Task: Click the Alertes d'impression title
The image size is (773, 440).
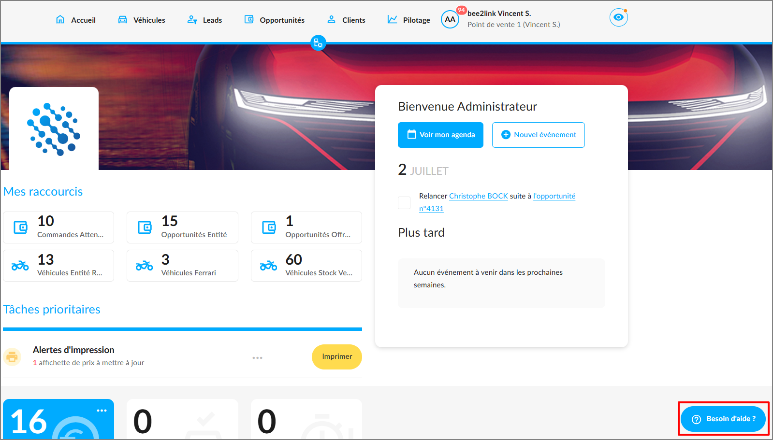Action: tap(73, 350)
